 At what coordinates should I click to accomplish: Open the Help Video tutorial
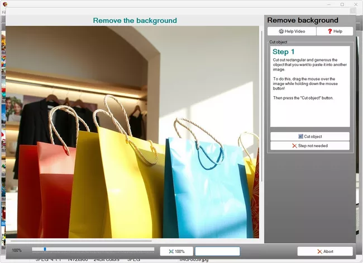291,31
